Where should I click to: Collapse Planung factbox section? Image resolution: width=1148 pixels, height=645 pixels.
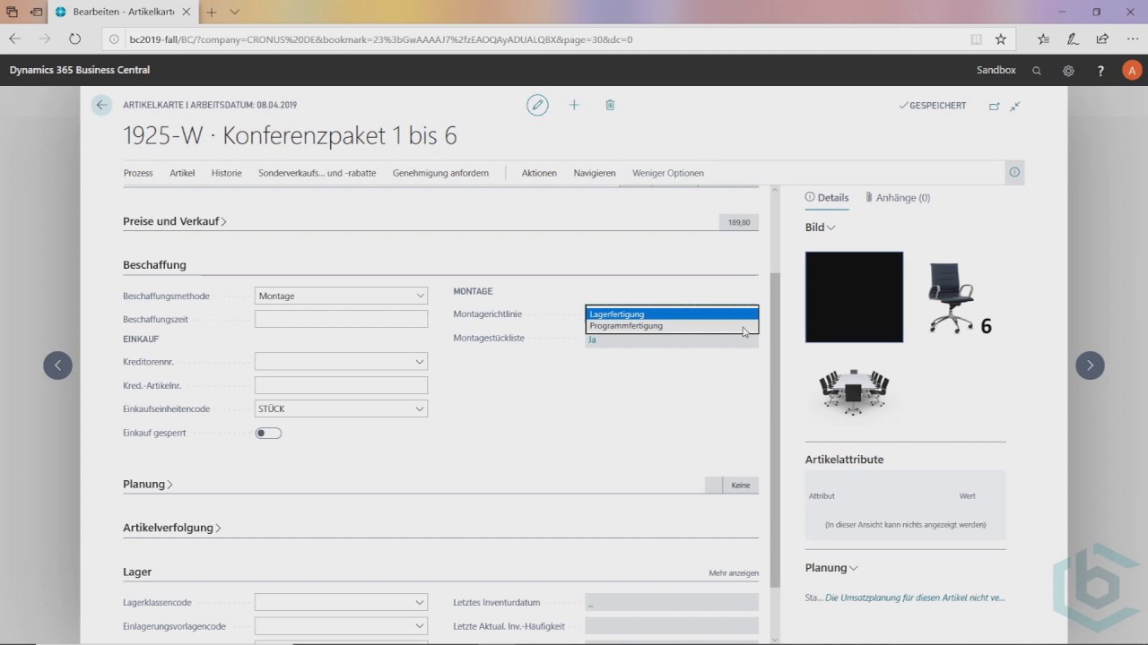coord(831,568)
